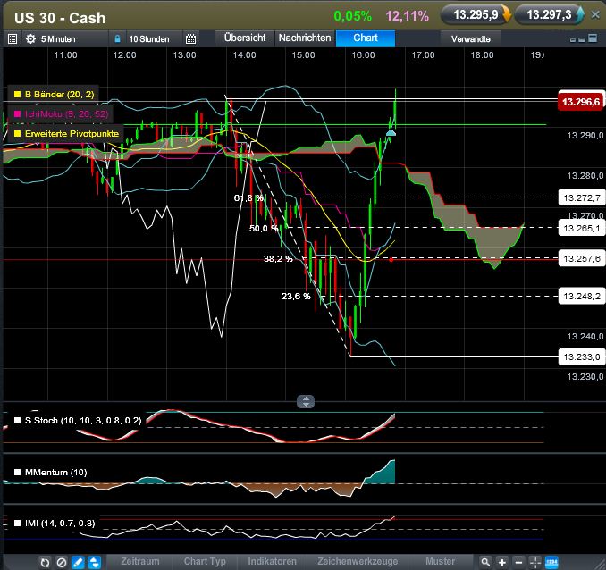Click the magnifier zoom icon
The height and width of the screenshot is (570, 606).
pos(485,562)
